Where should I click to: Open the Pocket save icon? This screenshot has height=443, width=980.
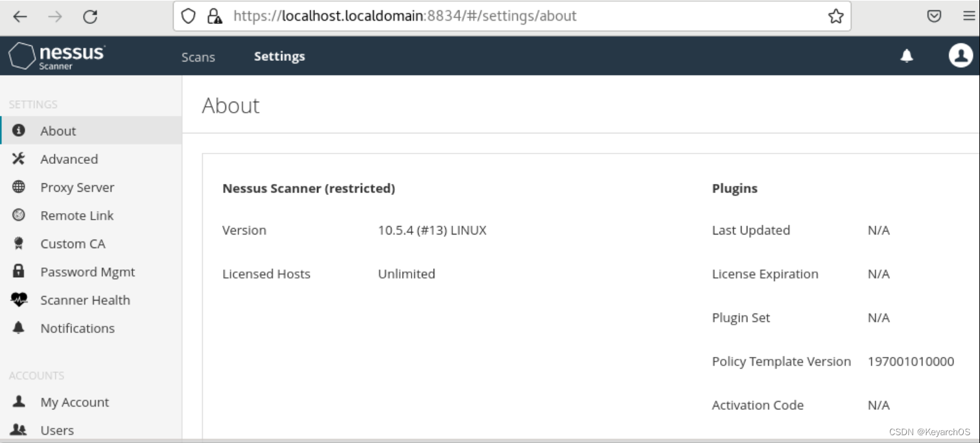pos(934,16)
